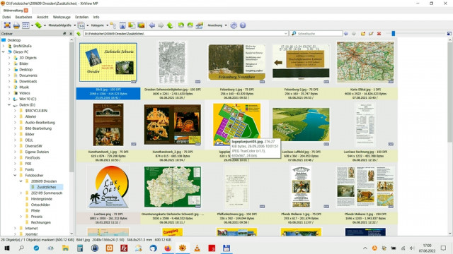Rotate the image counter-clockwise with the toolbar icon
The height and width of the screenshot is (254, 453).
click(181, 25)
